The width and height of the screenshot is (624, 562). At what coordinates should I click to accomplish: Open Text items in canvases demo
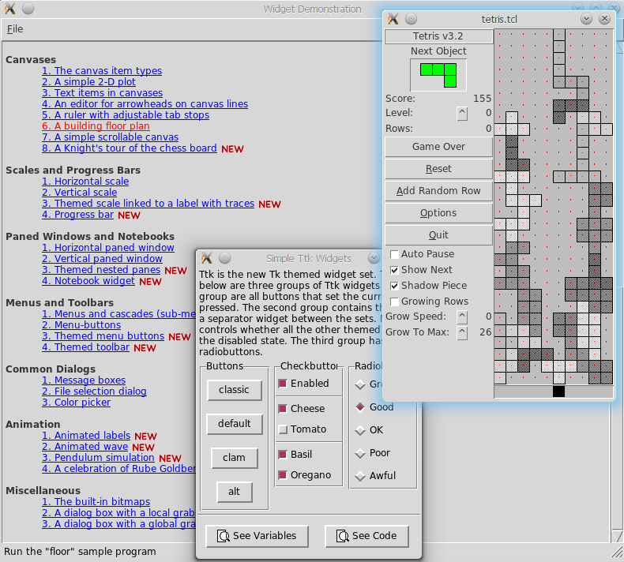pyautogui.click(x=102, y=93)
